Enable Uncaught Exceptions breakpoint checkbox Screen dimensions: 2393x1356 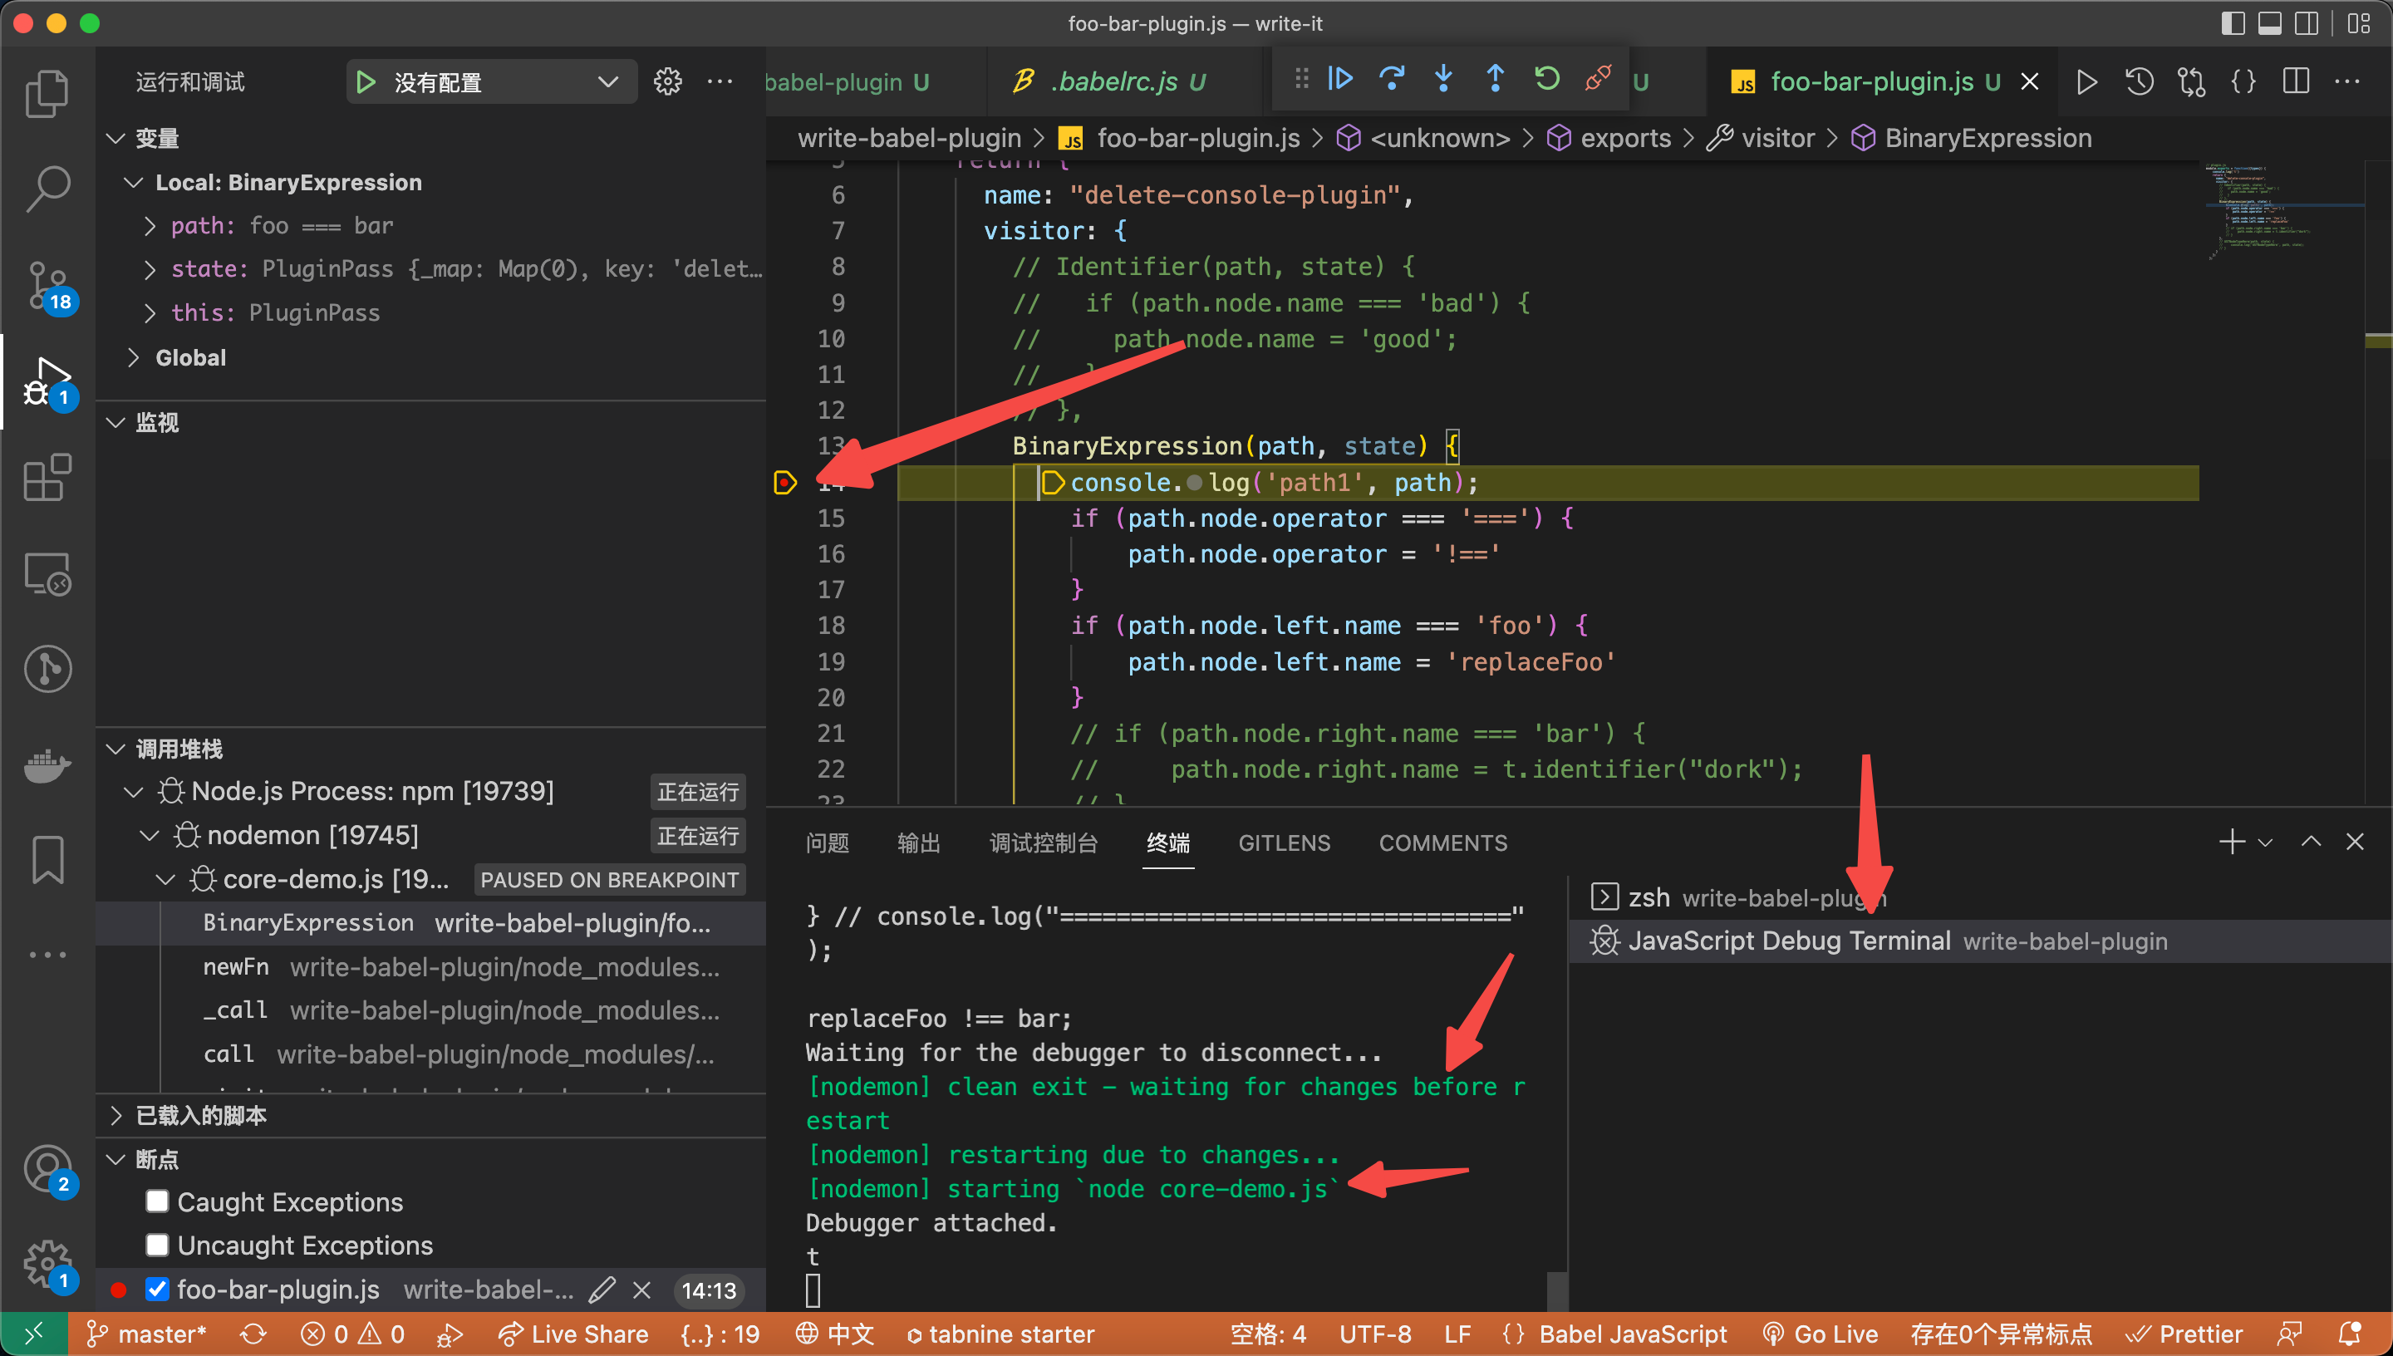(x=157, y=1245)
